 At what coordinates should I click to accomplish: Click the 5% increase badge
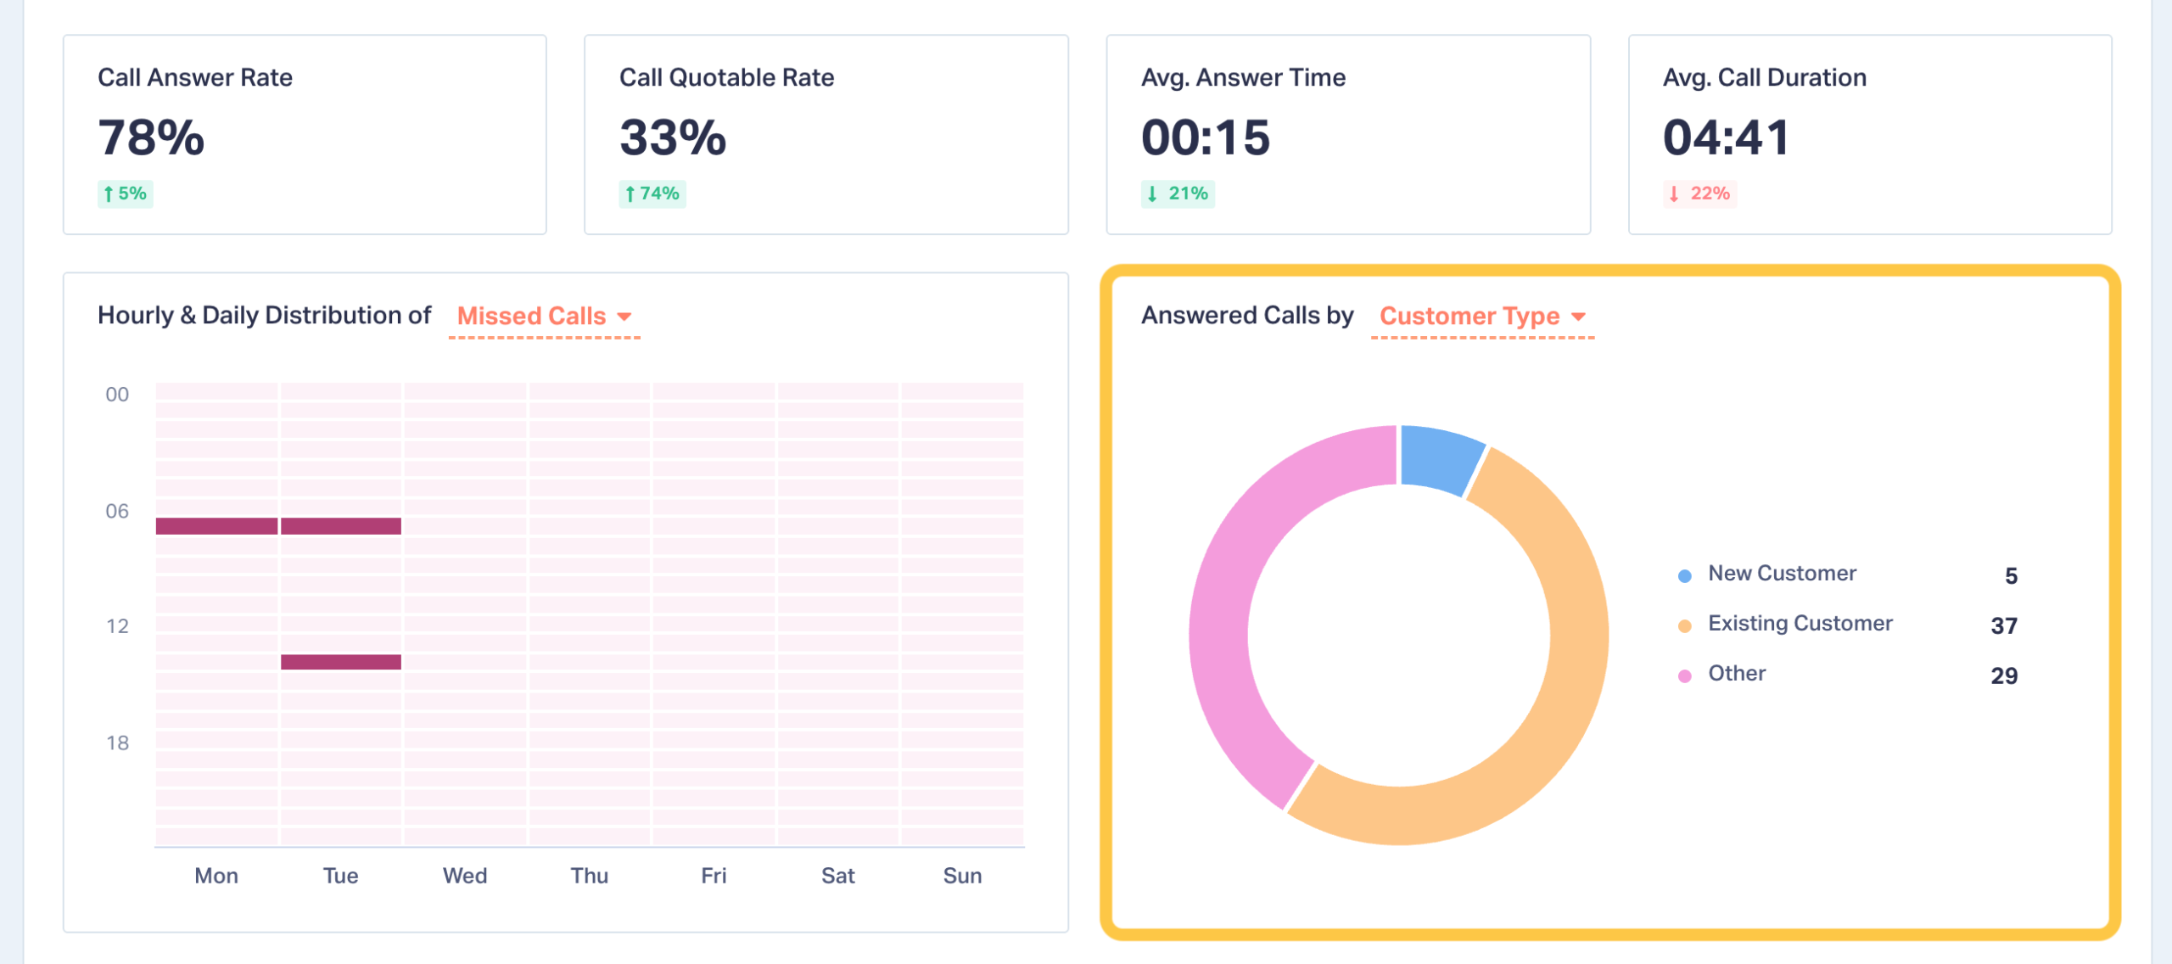(125, 193)
